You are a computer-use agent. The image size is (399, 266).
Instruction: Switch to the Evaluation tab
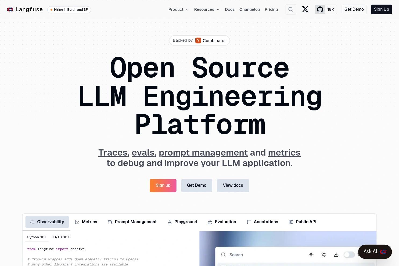click(x=222, y=222)
